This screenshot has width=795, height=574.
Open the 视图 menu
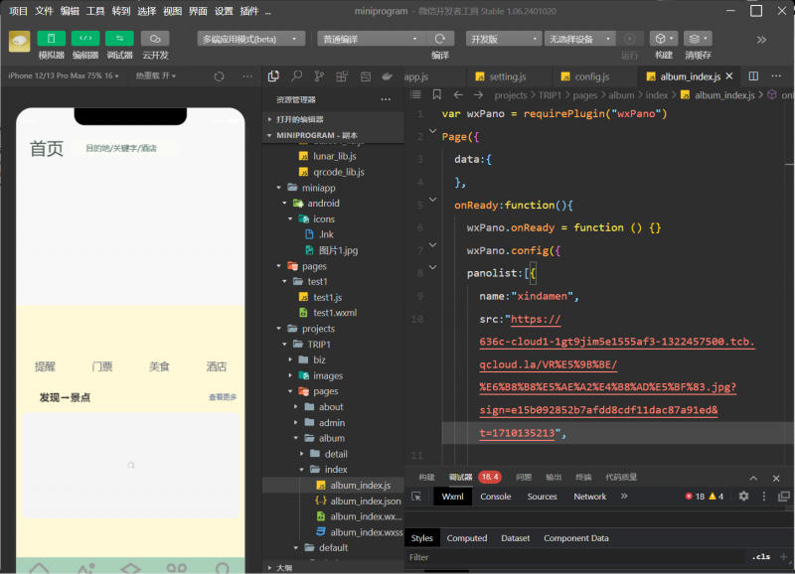(x=172, y=11)
